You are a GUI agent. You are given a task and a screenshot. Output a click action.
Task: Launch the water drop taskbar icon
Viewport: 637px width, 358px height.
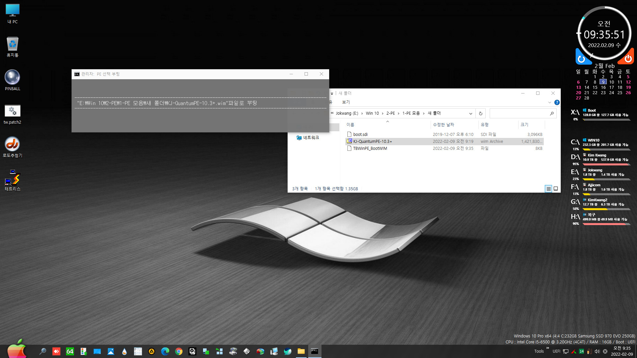124,351
